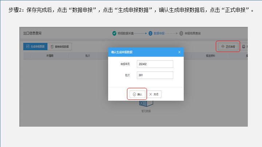
Task: Open the 明细数据采集 step
Action: (126, 33)
